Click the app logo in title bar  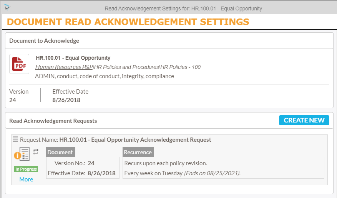click(7, 7)
